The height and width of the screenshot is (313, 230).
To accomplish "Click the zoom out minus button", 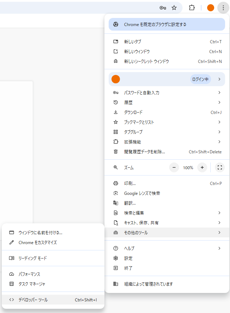I will pyautogui.click(x=174, y=168).
